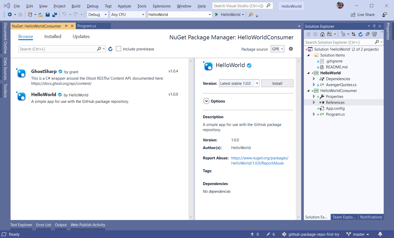Expand the References tree node
Viewport: 394px width, 238px height.
(x=314, y=102)
